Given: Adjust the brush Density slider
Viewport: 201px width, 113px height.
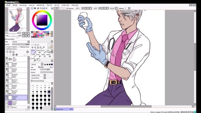Looking at the screenshot, I should coord(46,72).
